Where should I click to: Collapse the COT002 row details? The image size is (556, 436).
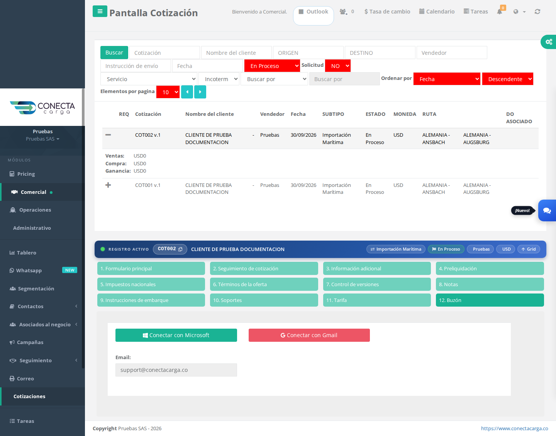tap(108, 135)
